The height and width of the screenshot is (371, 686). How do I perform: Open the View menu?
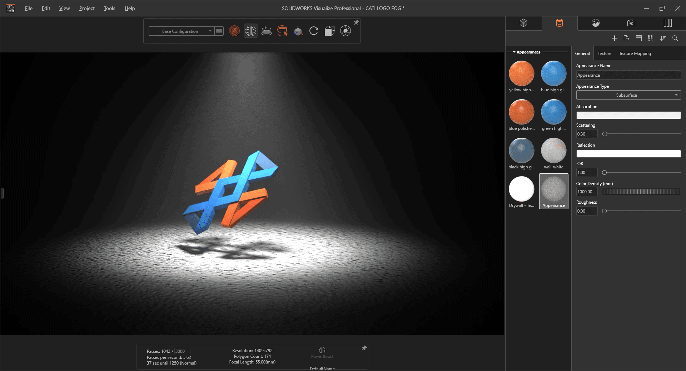coord(64,8)
